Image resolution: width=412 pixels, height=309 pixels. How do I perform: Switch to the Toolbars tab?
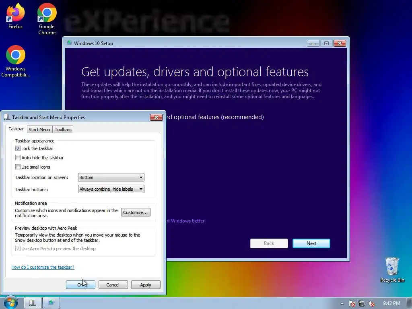point(63,130)
